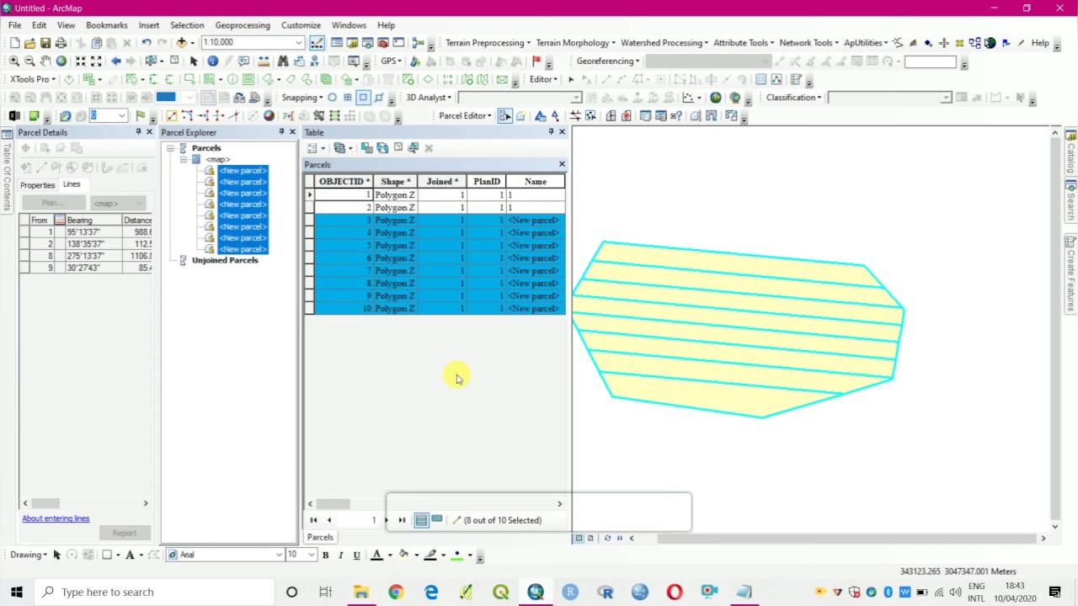This screenshot has width=1078, height=606.
Task: Click the PlanID column header
Action: (487, 182)
